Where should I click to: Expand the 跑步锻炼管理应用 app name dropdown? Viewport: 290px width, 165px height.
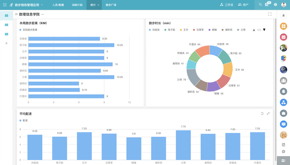point(42,5)
